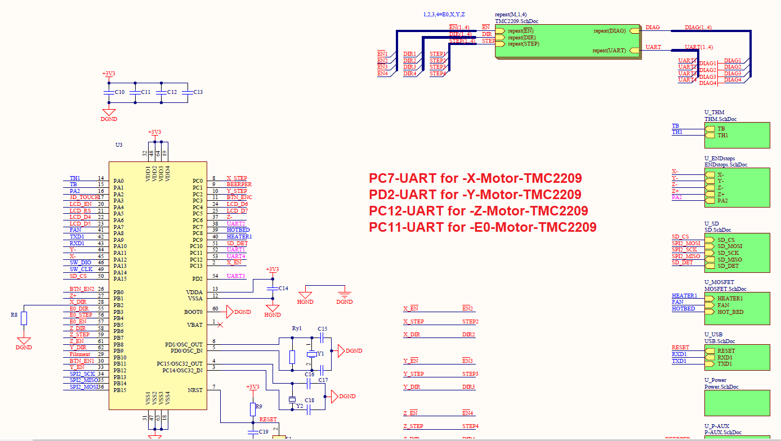Click the DIAG(1..4) bus label
This screenshot has height=441, width=781.
[698, 28]
